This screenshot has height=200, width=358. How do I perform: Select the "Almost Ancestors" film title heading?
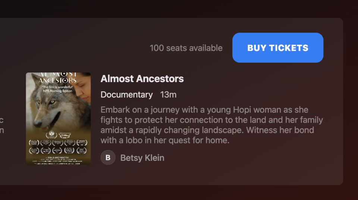(142, 79)
